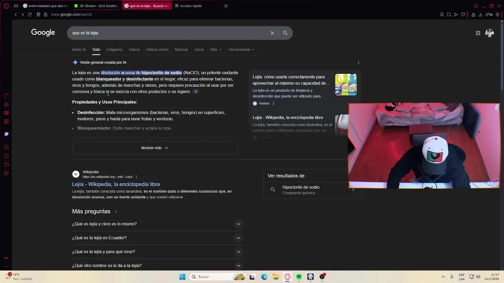
Task: Switch to Stream - Kick Dashboard tab
Action: tap(96, 6)
